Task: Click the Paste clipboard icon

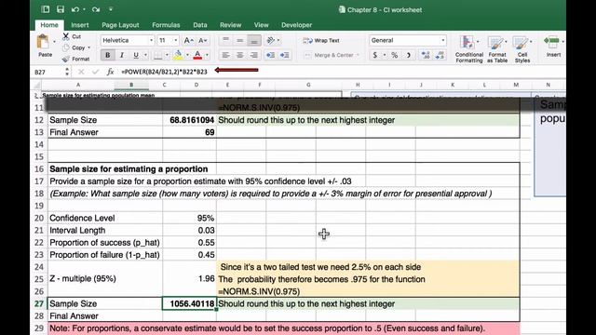Action: 44,41
